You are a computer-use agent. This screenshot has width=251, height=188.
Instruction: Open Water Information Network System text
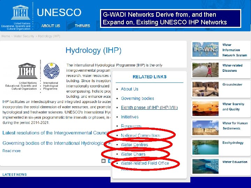click(x=235, y=50)
